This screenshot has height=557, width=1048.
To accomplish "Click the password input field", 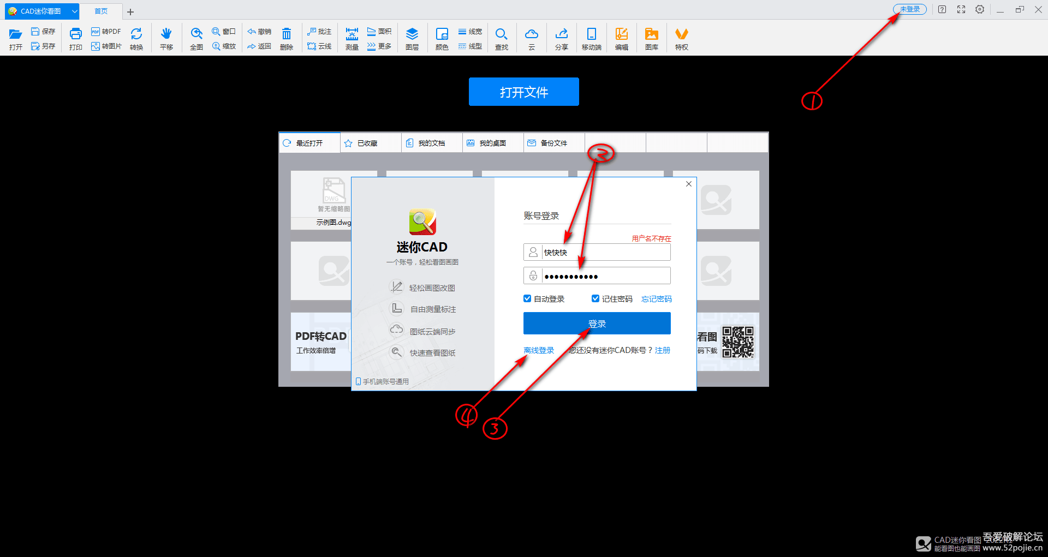I will [597, 275].
